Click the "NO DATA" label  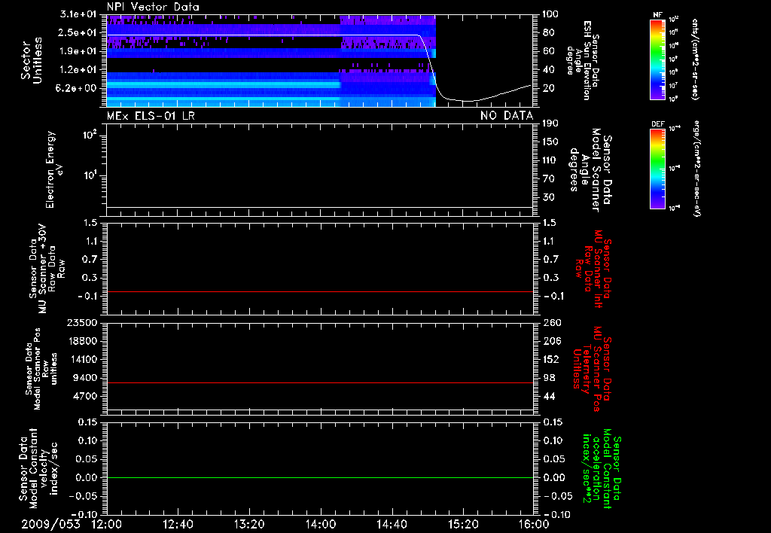507,115
